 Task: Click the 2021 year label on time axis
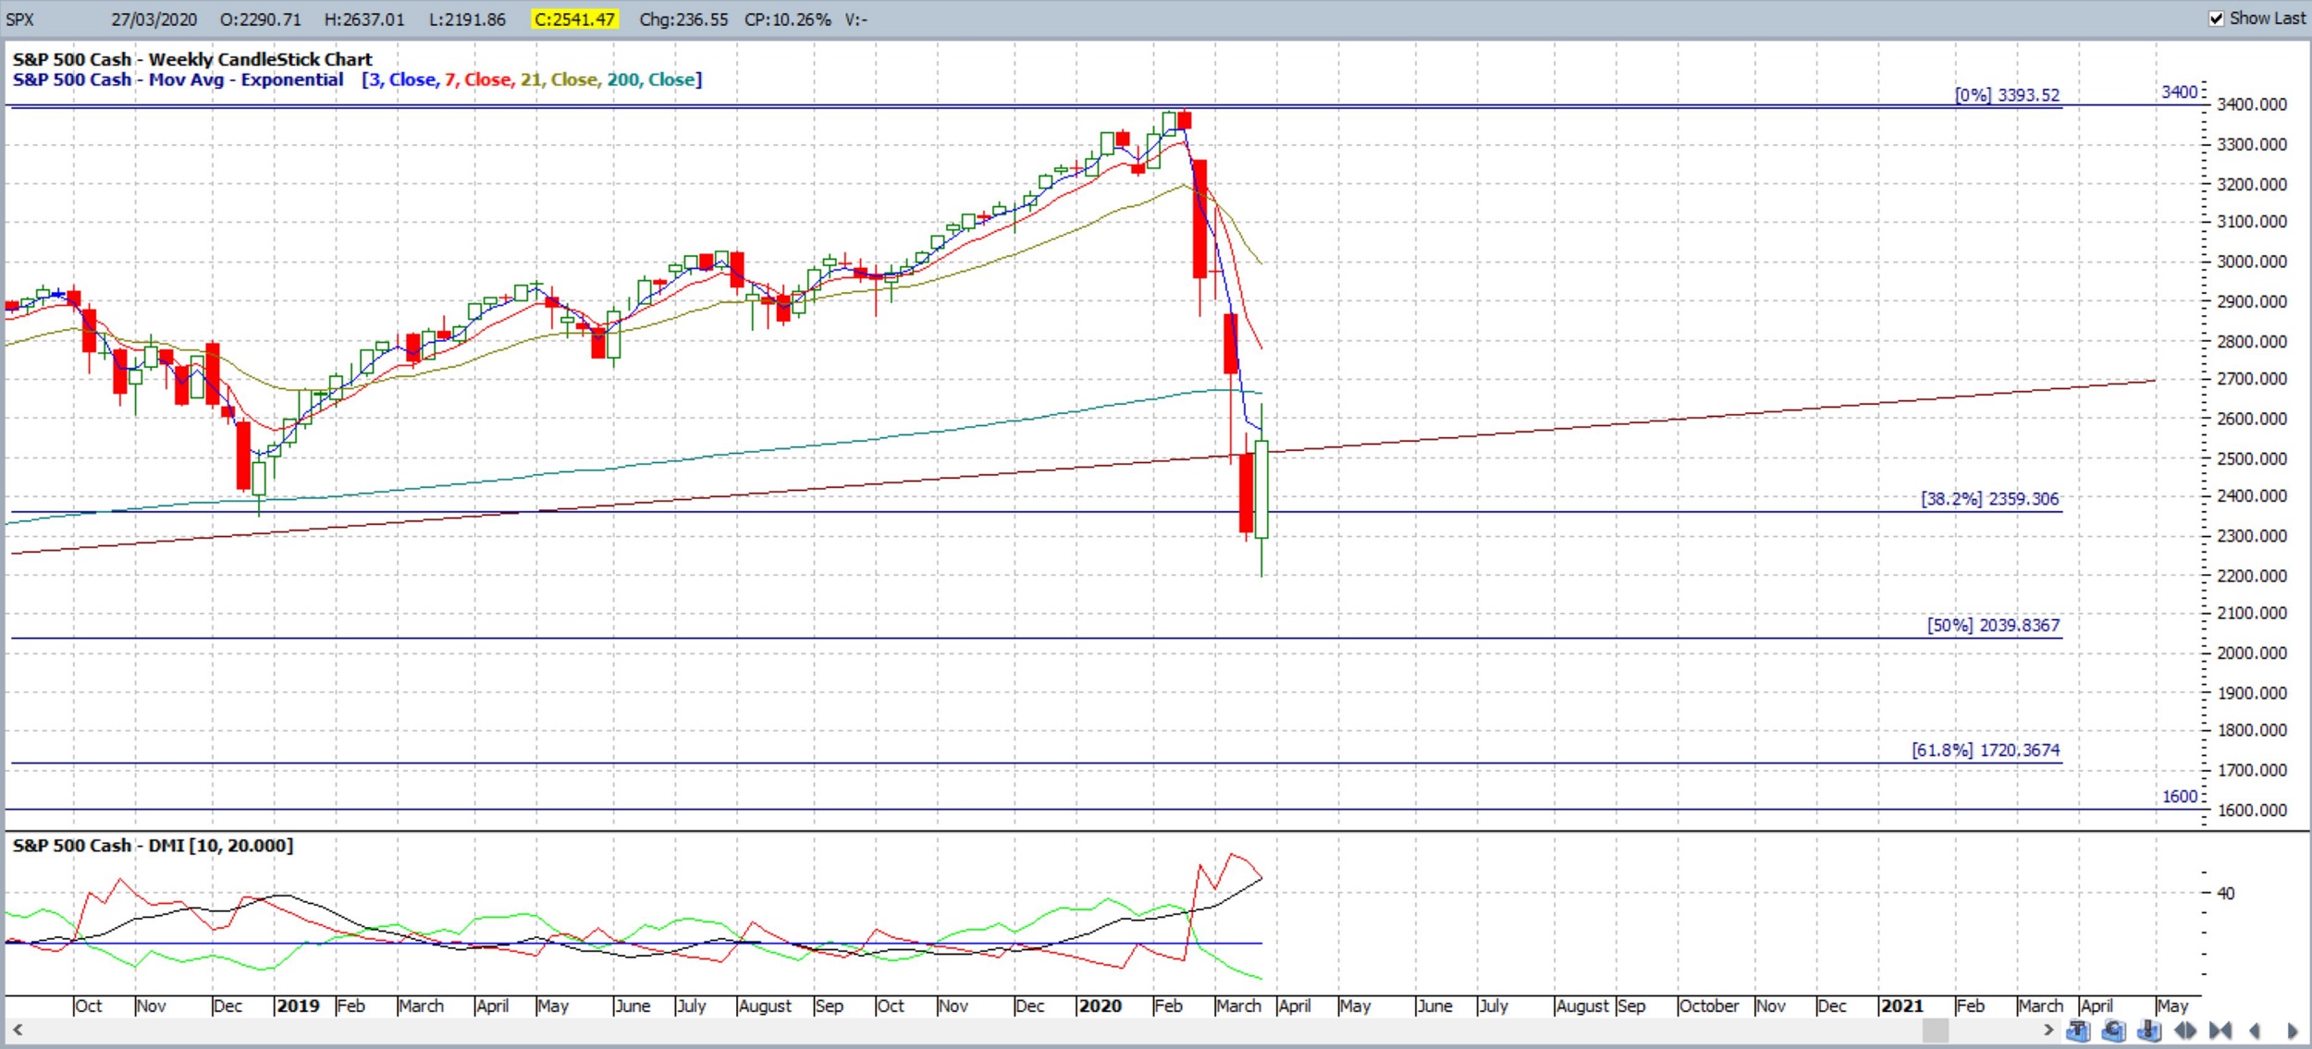(1901, 1006)
